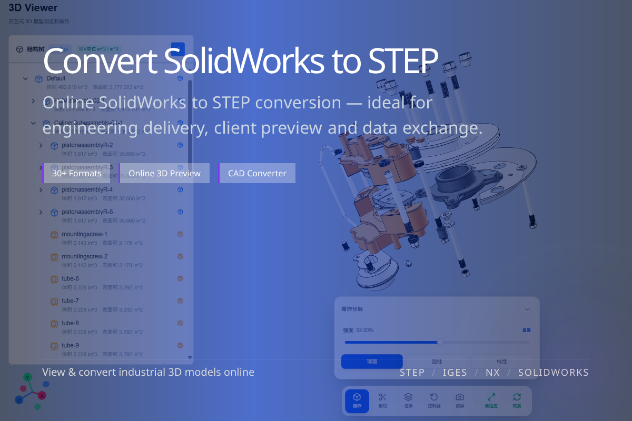Click the Y axis ball on gizmo
The height and width of the screenshot is (421, 632).
tap(28, 377)
